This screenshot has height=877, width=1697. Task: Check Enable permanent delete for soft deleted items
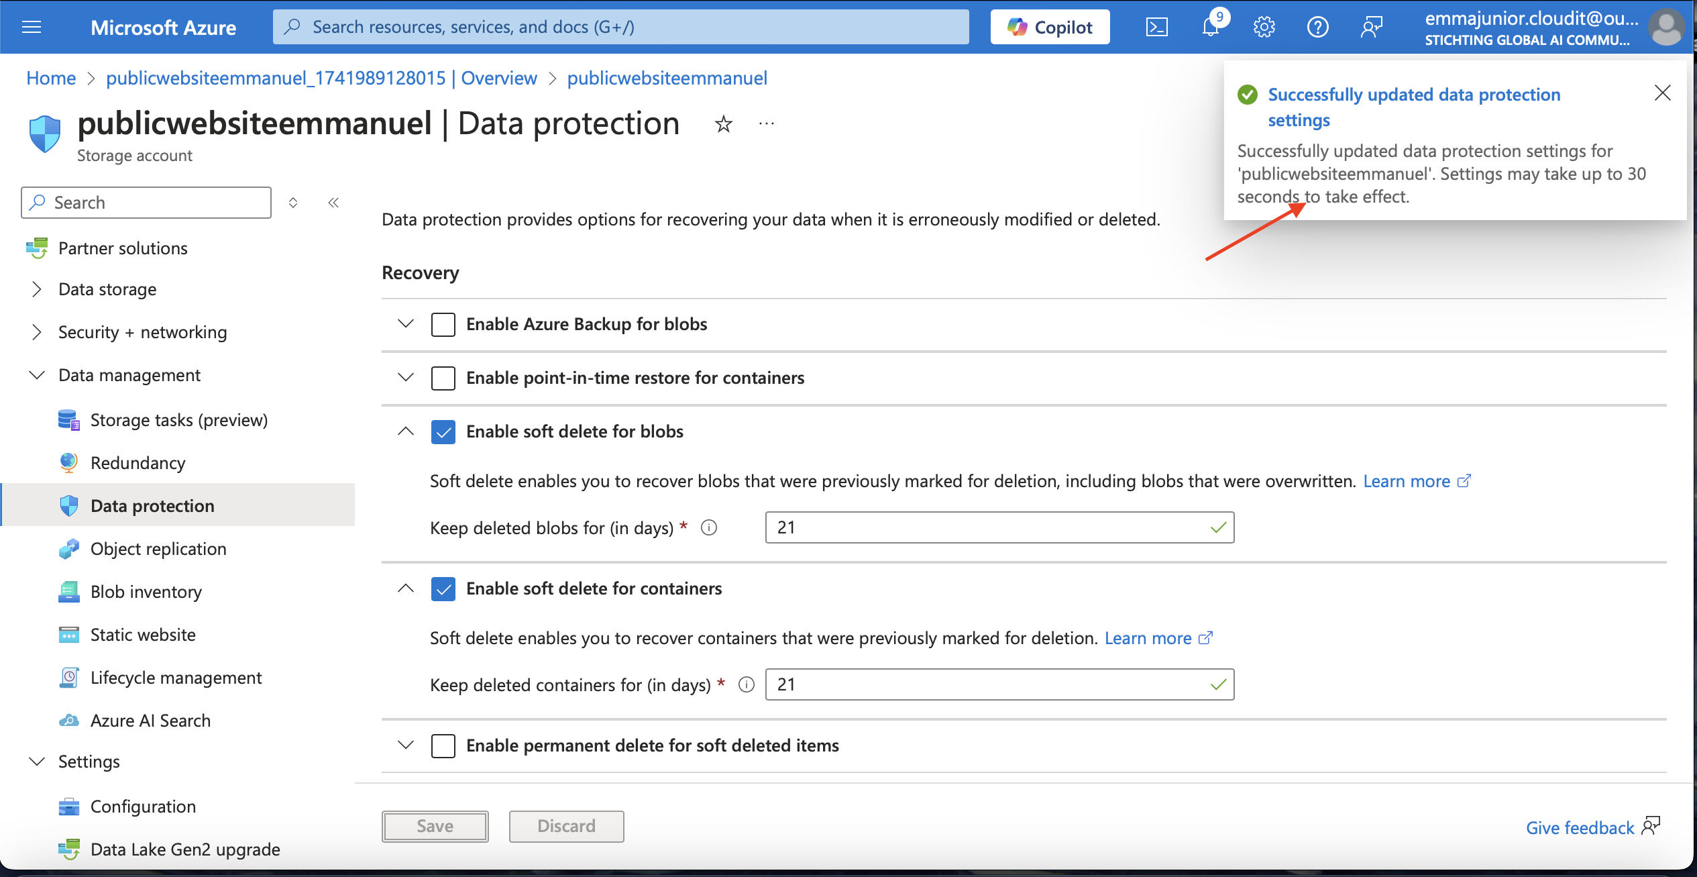coord(443,745)
